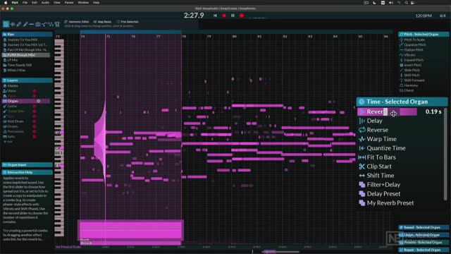Open the Panels menu

coord(69,3)
